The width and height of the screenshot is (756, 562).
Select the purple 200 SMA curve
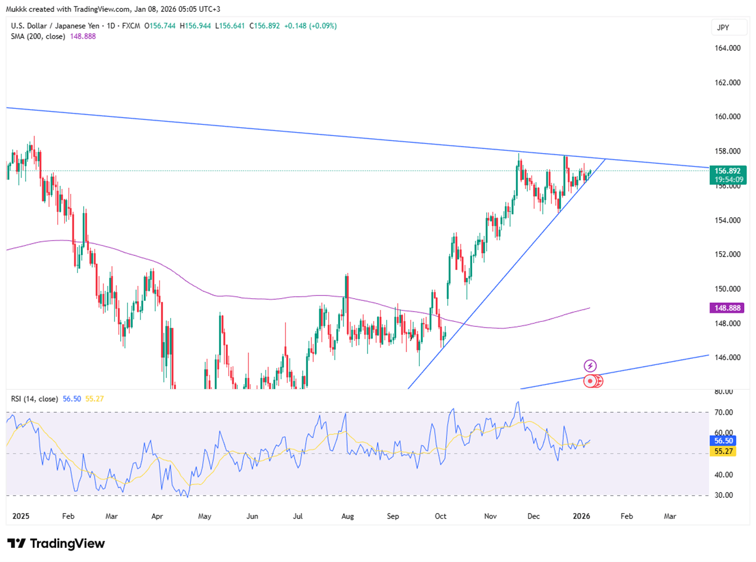tap(253, 297)
